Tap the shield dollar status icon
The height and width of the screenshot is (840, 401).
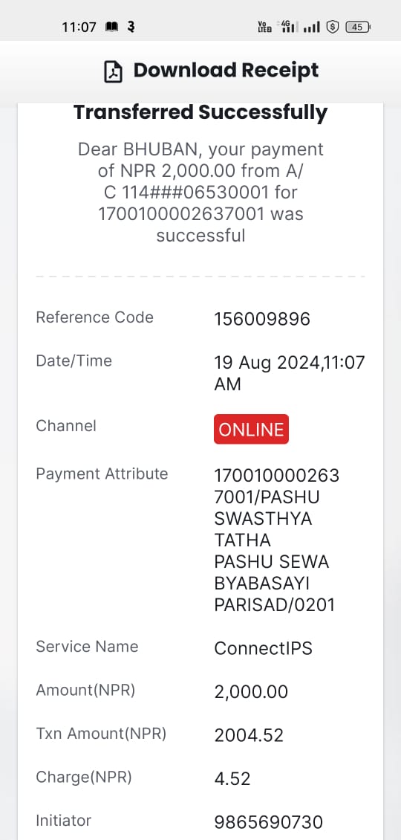(333, 27)
